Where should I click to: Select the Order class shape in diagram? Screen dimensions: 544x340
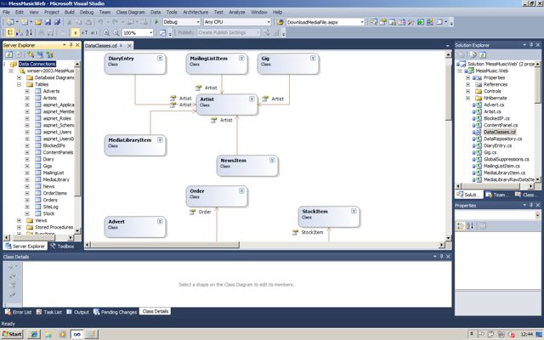pos(217,196)
